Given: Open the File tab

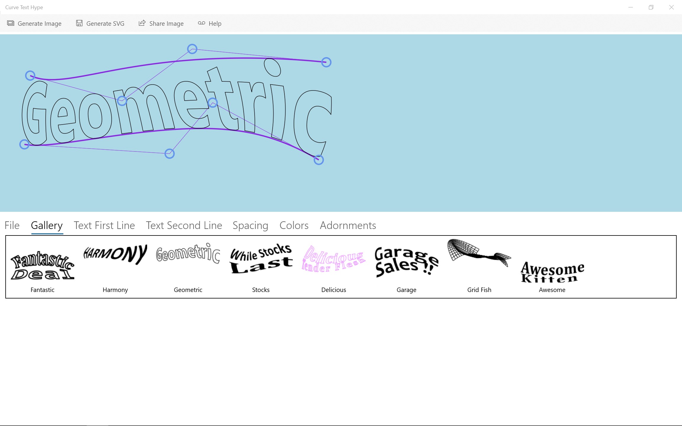Looking at the screenshot, I should 12,225.
